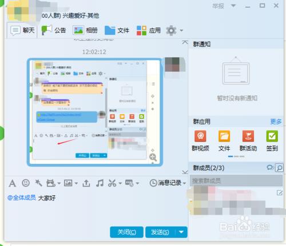Click the music note icon
Image resolution: width=286 pixels, height=246 pixels.
[100, 183]
